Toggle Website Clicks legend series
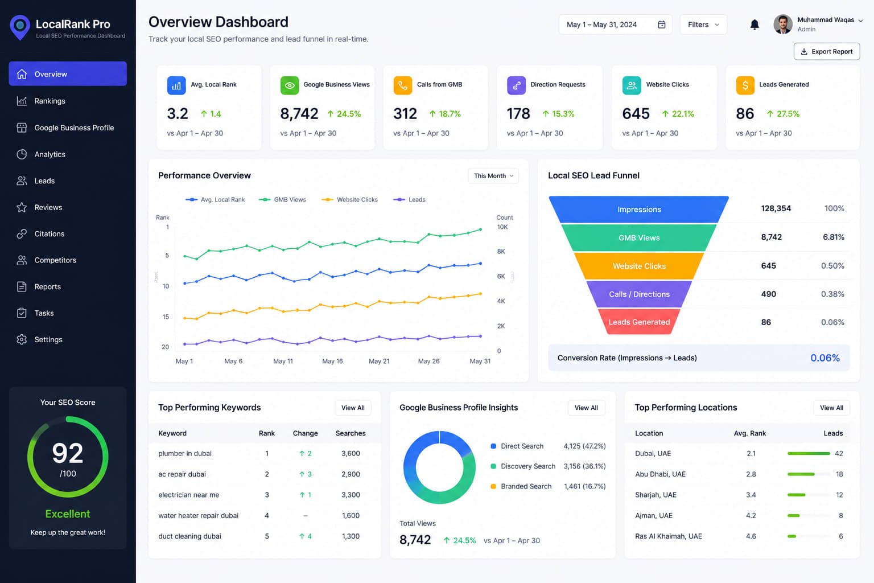Viewport: 874px width, 583px height. pyautogui.click(x=349, y=200)
